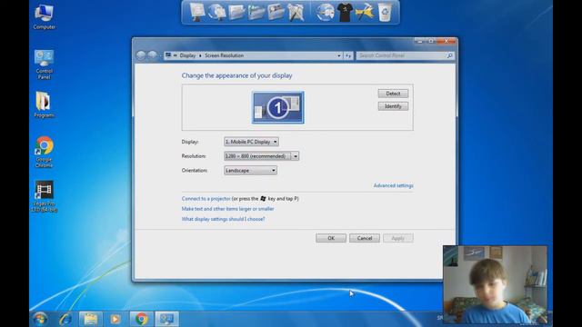Open the Resolution dropdown
This screenshot has width=582, height=327.
pos(261,156)
